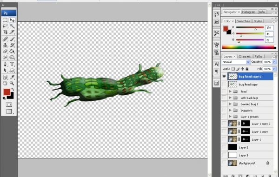Select the Slice tool

point(12,32)
